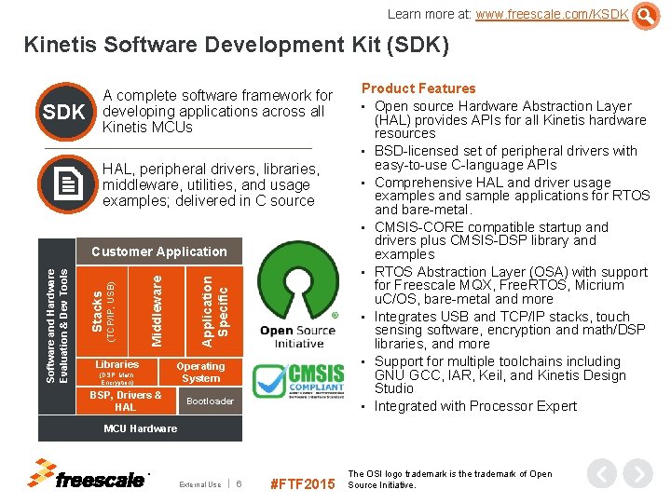
Task: Select the Libraries block
Action: pos(116,372)
